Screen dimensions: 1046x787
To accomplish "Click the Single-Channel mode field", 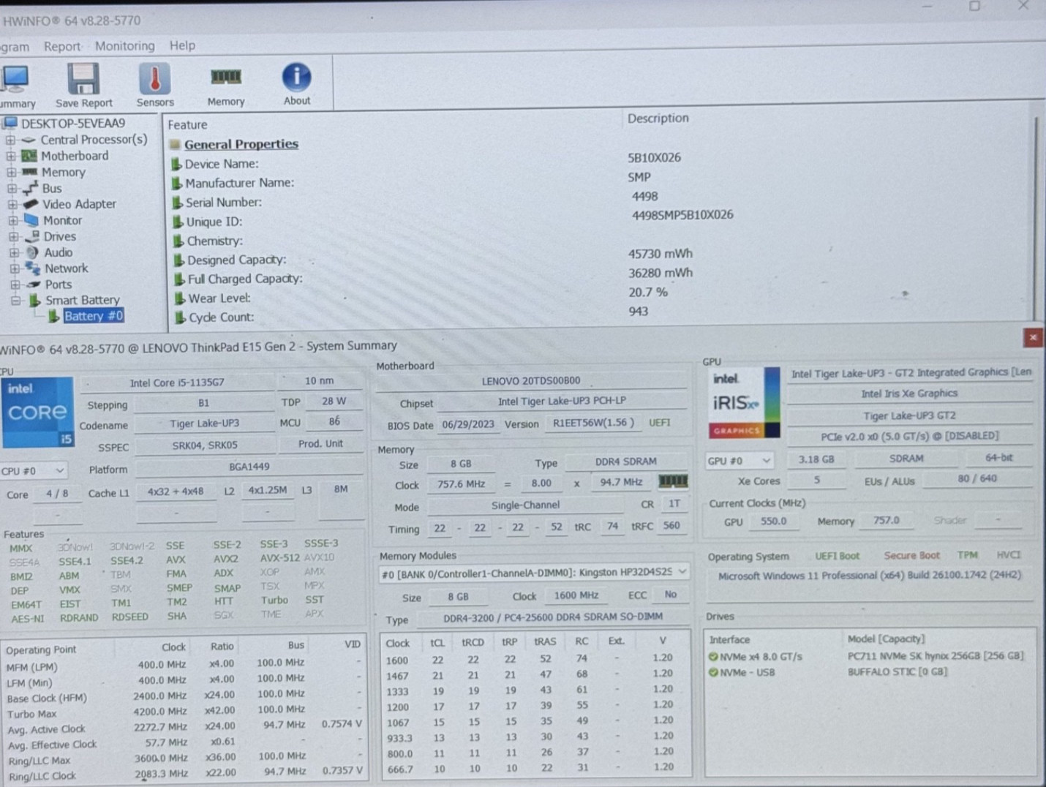I will [x=525, y=505].
